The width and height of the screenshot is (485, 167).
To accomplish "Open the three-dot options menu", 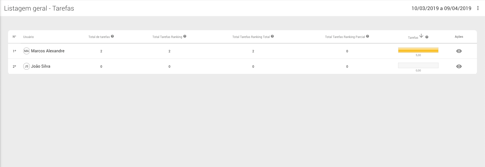I will pos(478,8).
